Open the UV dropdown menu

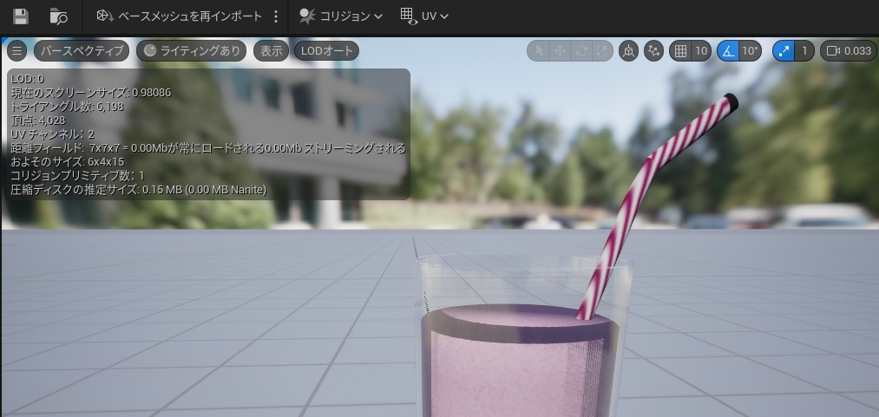click(x=424, y=16)
